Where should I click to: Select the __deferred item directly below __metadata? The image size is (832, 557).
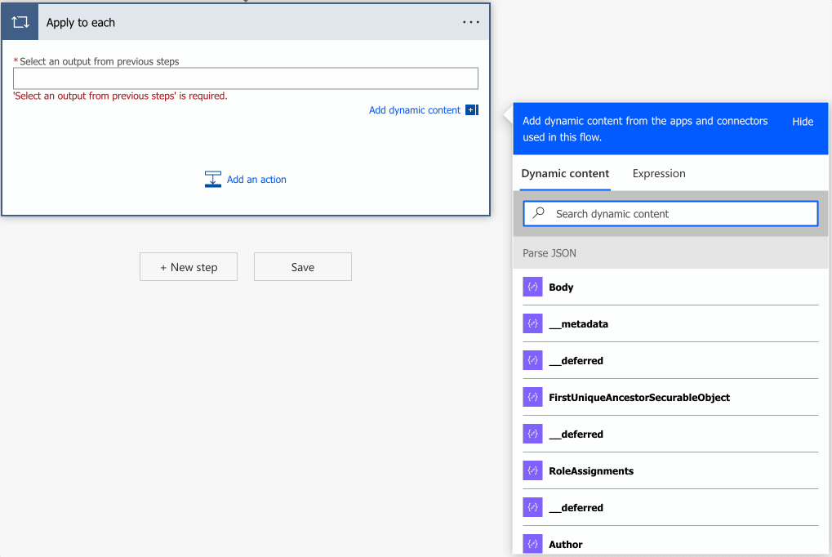[x=576, y=361]
